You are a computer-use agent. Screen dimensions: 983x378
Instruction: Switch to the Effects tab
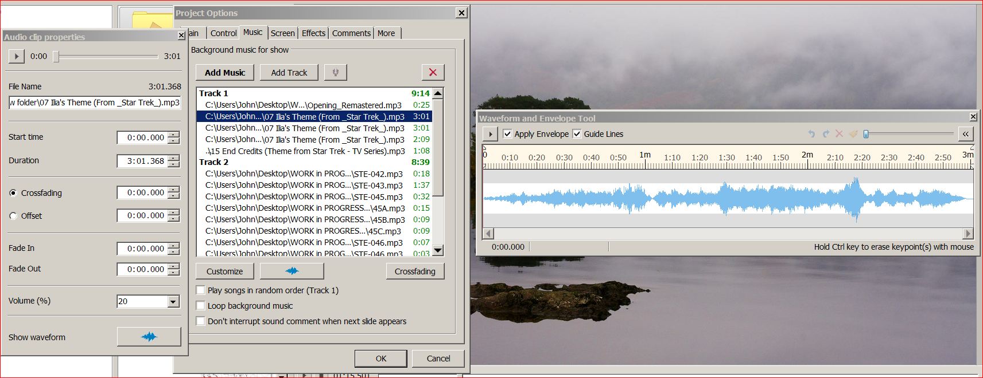[313, 33]
